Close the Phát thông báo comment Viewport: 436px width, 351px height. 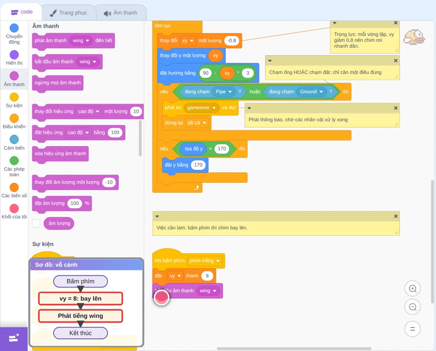tap(396, 108)
